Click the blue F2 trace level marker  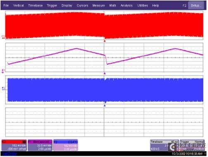tap(3, 88)
